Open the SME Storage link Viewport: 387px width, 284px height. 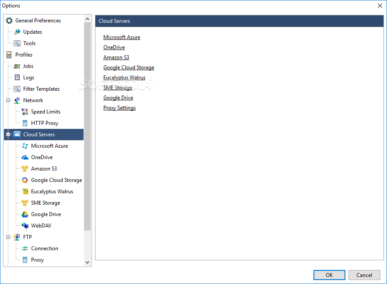click(118, 88)
